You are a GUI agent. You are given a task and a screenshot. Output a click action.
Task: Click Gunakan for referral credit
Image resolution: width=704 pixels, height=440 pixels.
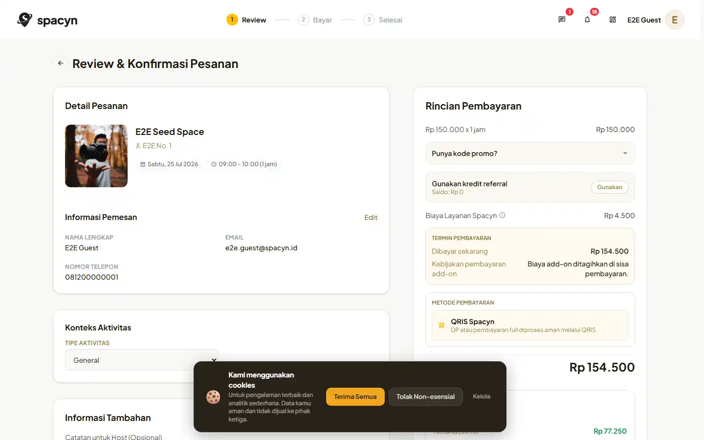[610, 187]
